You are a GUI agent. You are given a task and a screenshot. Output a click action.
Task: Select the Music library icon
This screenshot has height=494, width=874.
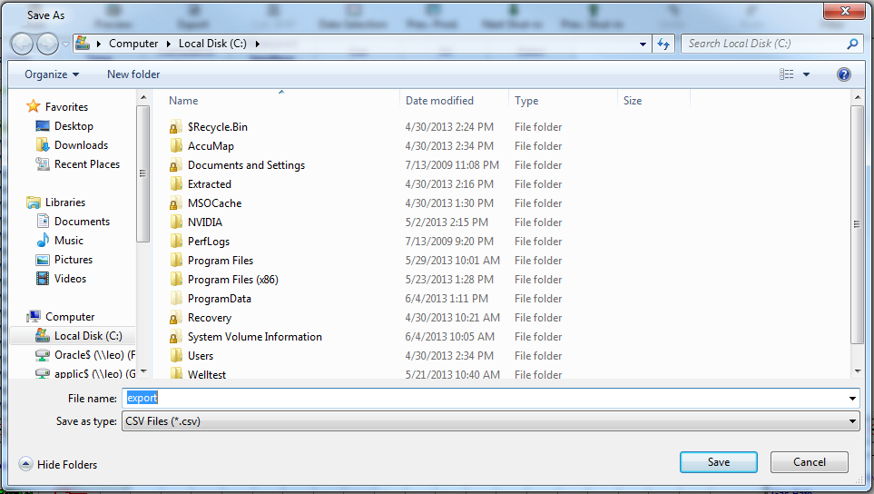click(43, 241)
